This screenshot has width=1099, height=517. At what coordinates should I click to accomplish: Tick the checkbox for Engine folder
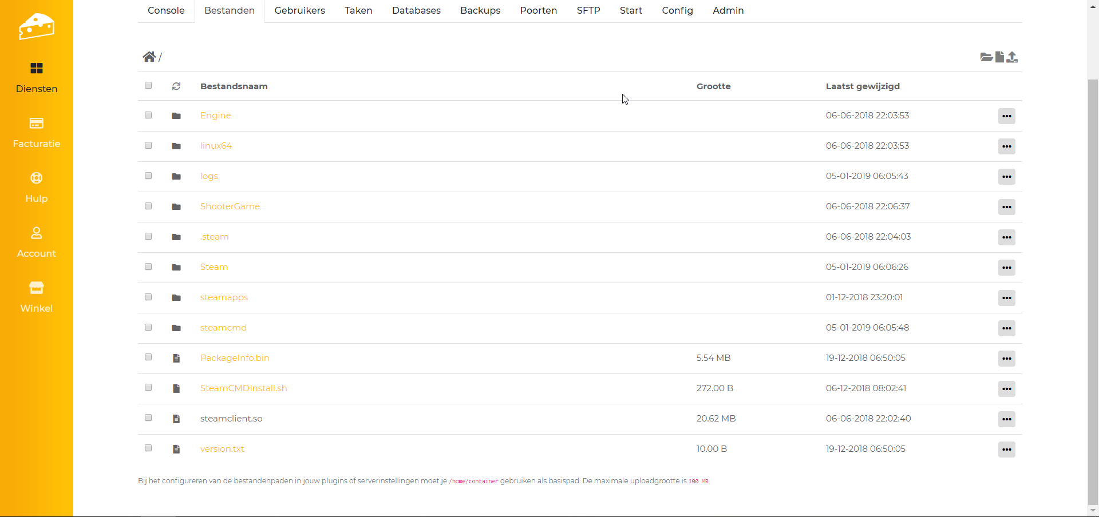pos(148,115)
